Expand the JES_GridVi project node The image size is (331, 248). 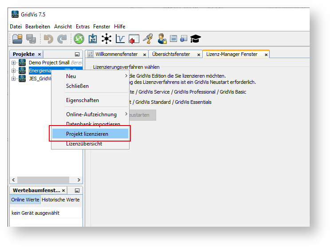point(13,79)
